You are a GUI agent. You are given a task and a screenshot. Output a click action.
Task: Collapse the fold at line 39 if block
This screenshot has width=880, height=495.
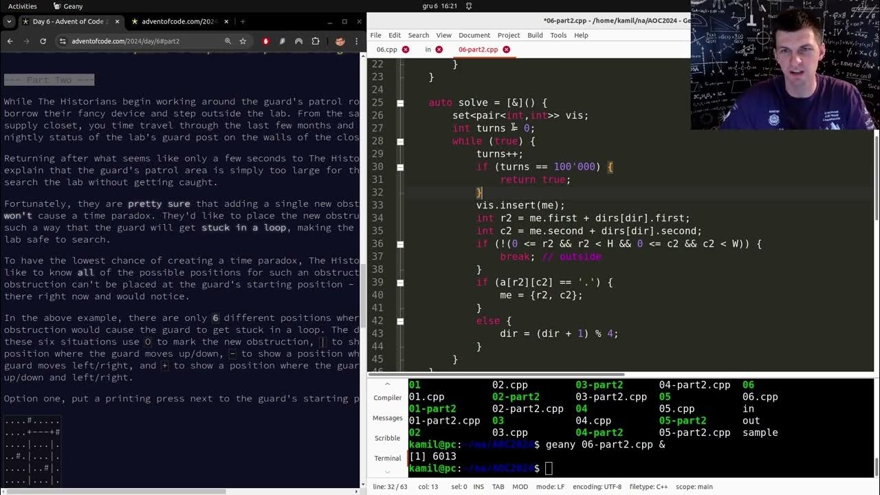[400, 283]
